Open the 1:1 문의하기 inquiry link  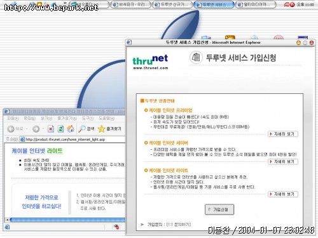(x=179, y=225)
